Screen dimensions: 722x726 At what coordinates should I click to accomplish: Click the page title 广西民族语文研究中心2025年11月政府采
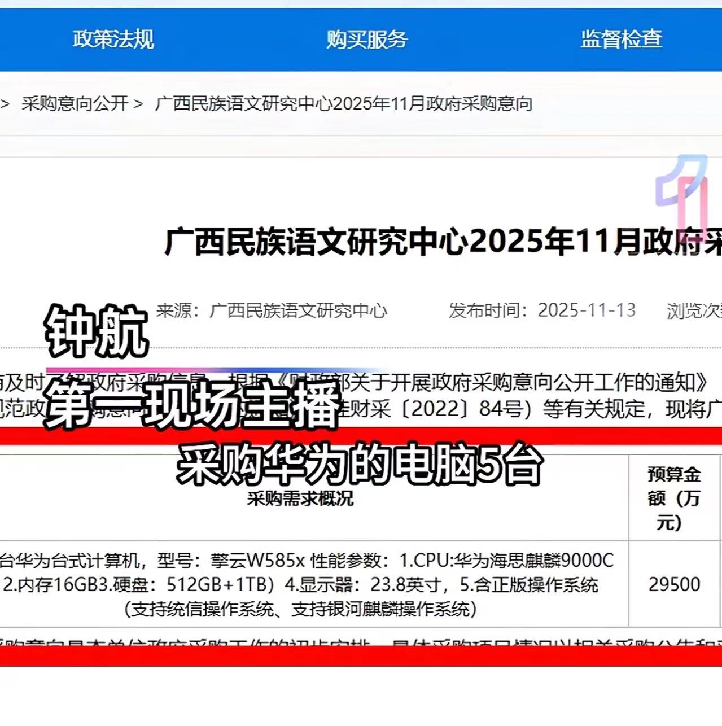[x=443, y=242]
